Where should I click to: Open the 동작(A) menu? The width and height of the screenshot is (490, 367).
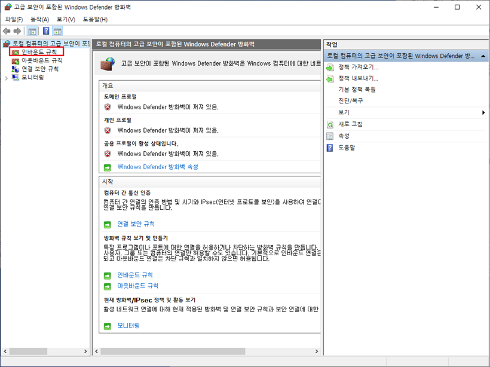[x=39, y=19]
